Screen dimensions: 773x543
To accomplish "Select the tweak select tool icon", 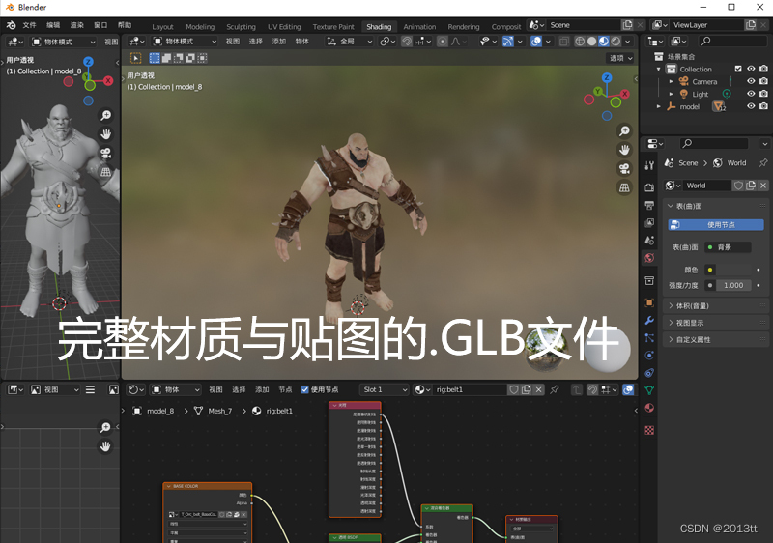I will (135, 58).
